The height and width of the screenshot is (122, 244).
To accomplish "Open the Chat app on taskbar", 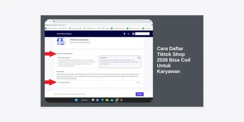I will pos(97,100).
